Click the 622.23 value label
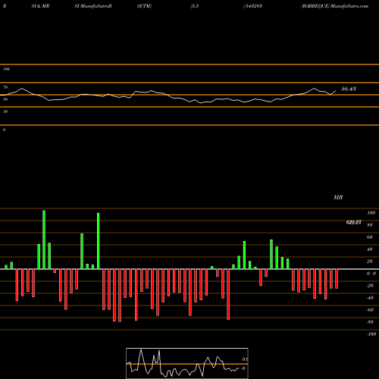Viewport: 379px width, 379px height. click(x=353, y=222)
